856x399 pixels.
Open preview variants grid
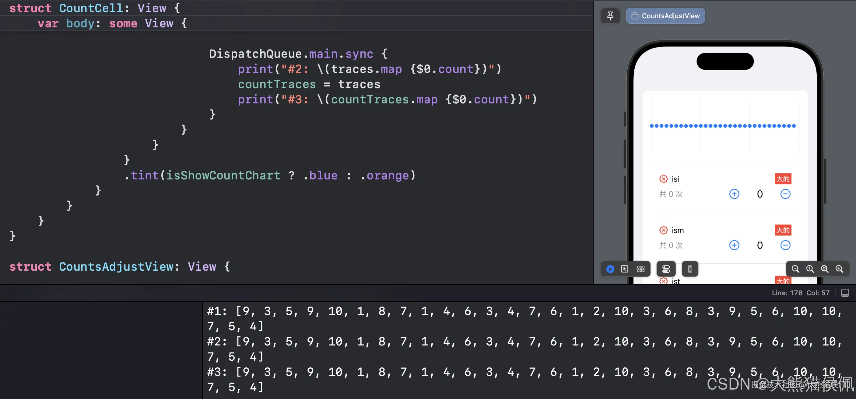click(641, 269)
